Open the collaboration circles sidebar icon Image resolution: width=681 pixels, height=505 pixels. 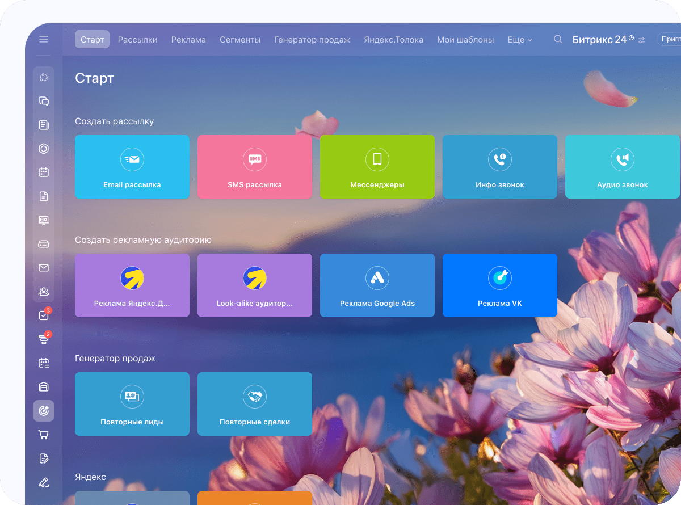(x=44, y=77)
